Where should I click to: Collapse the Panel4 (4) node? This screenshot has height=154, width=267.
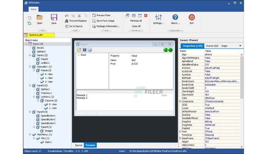tap(30, 112)
